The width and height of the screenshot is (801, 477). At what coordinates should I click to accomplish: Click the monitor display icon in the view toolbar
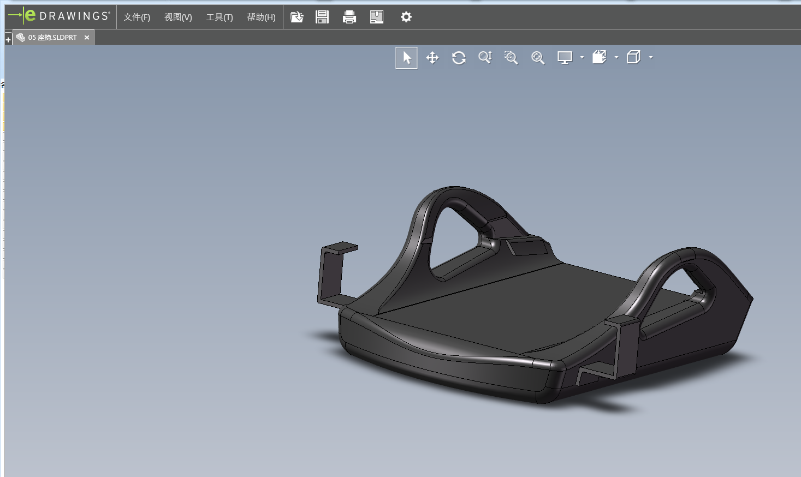pos(565,58)
